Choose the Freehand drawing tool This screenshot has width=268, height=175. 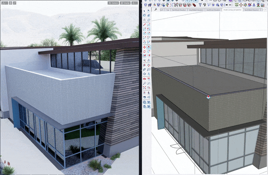pyautogui.click(x=149, y=25)
